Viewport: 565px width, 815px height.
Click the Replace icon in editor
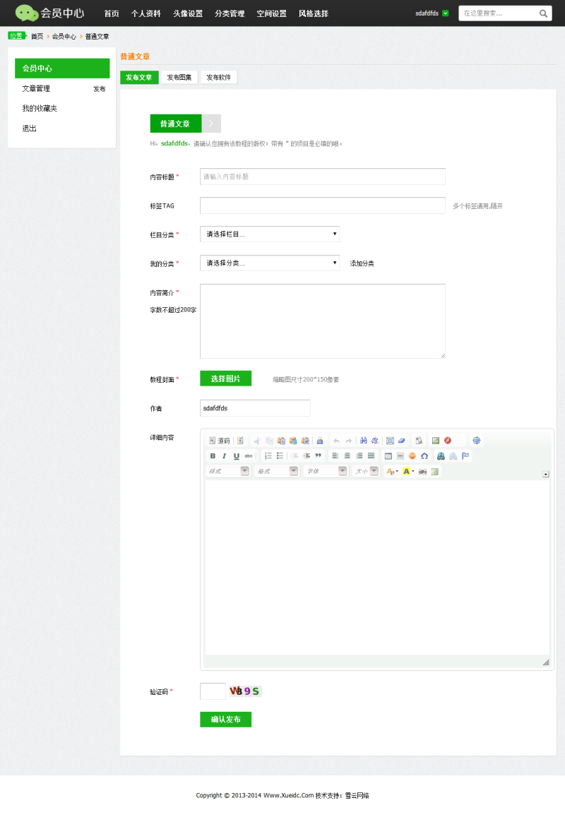click(375, 441)
